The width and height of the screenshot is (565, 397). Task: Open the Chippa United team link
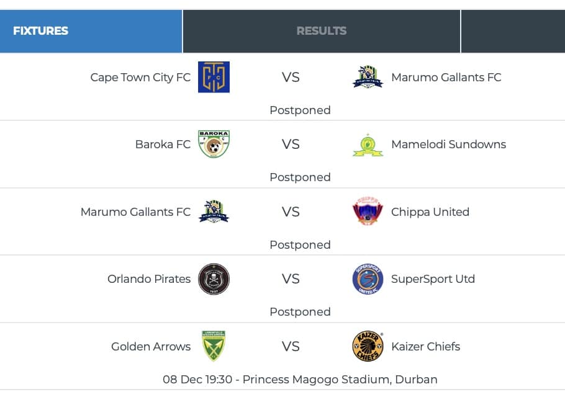coord(430,212)
